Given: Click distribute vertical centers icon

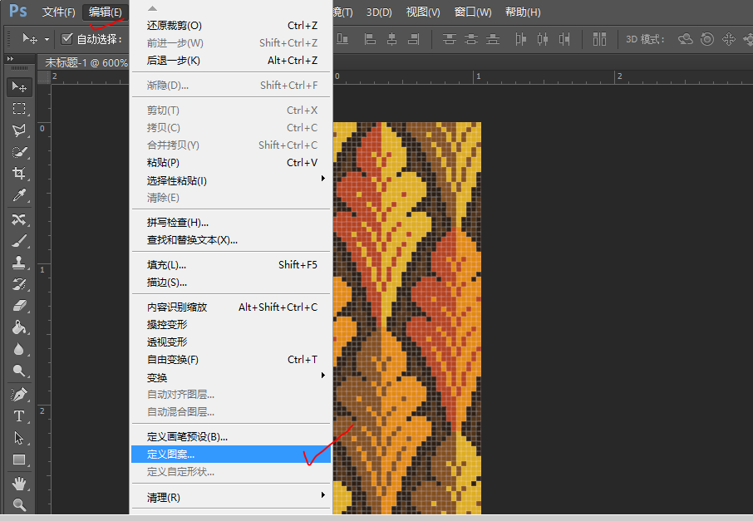Looking at the screenshot, I should pos(471,39).
